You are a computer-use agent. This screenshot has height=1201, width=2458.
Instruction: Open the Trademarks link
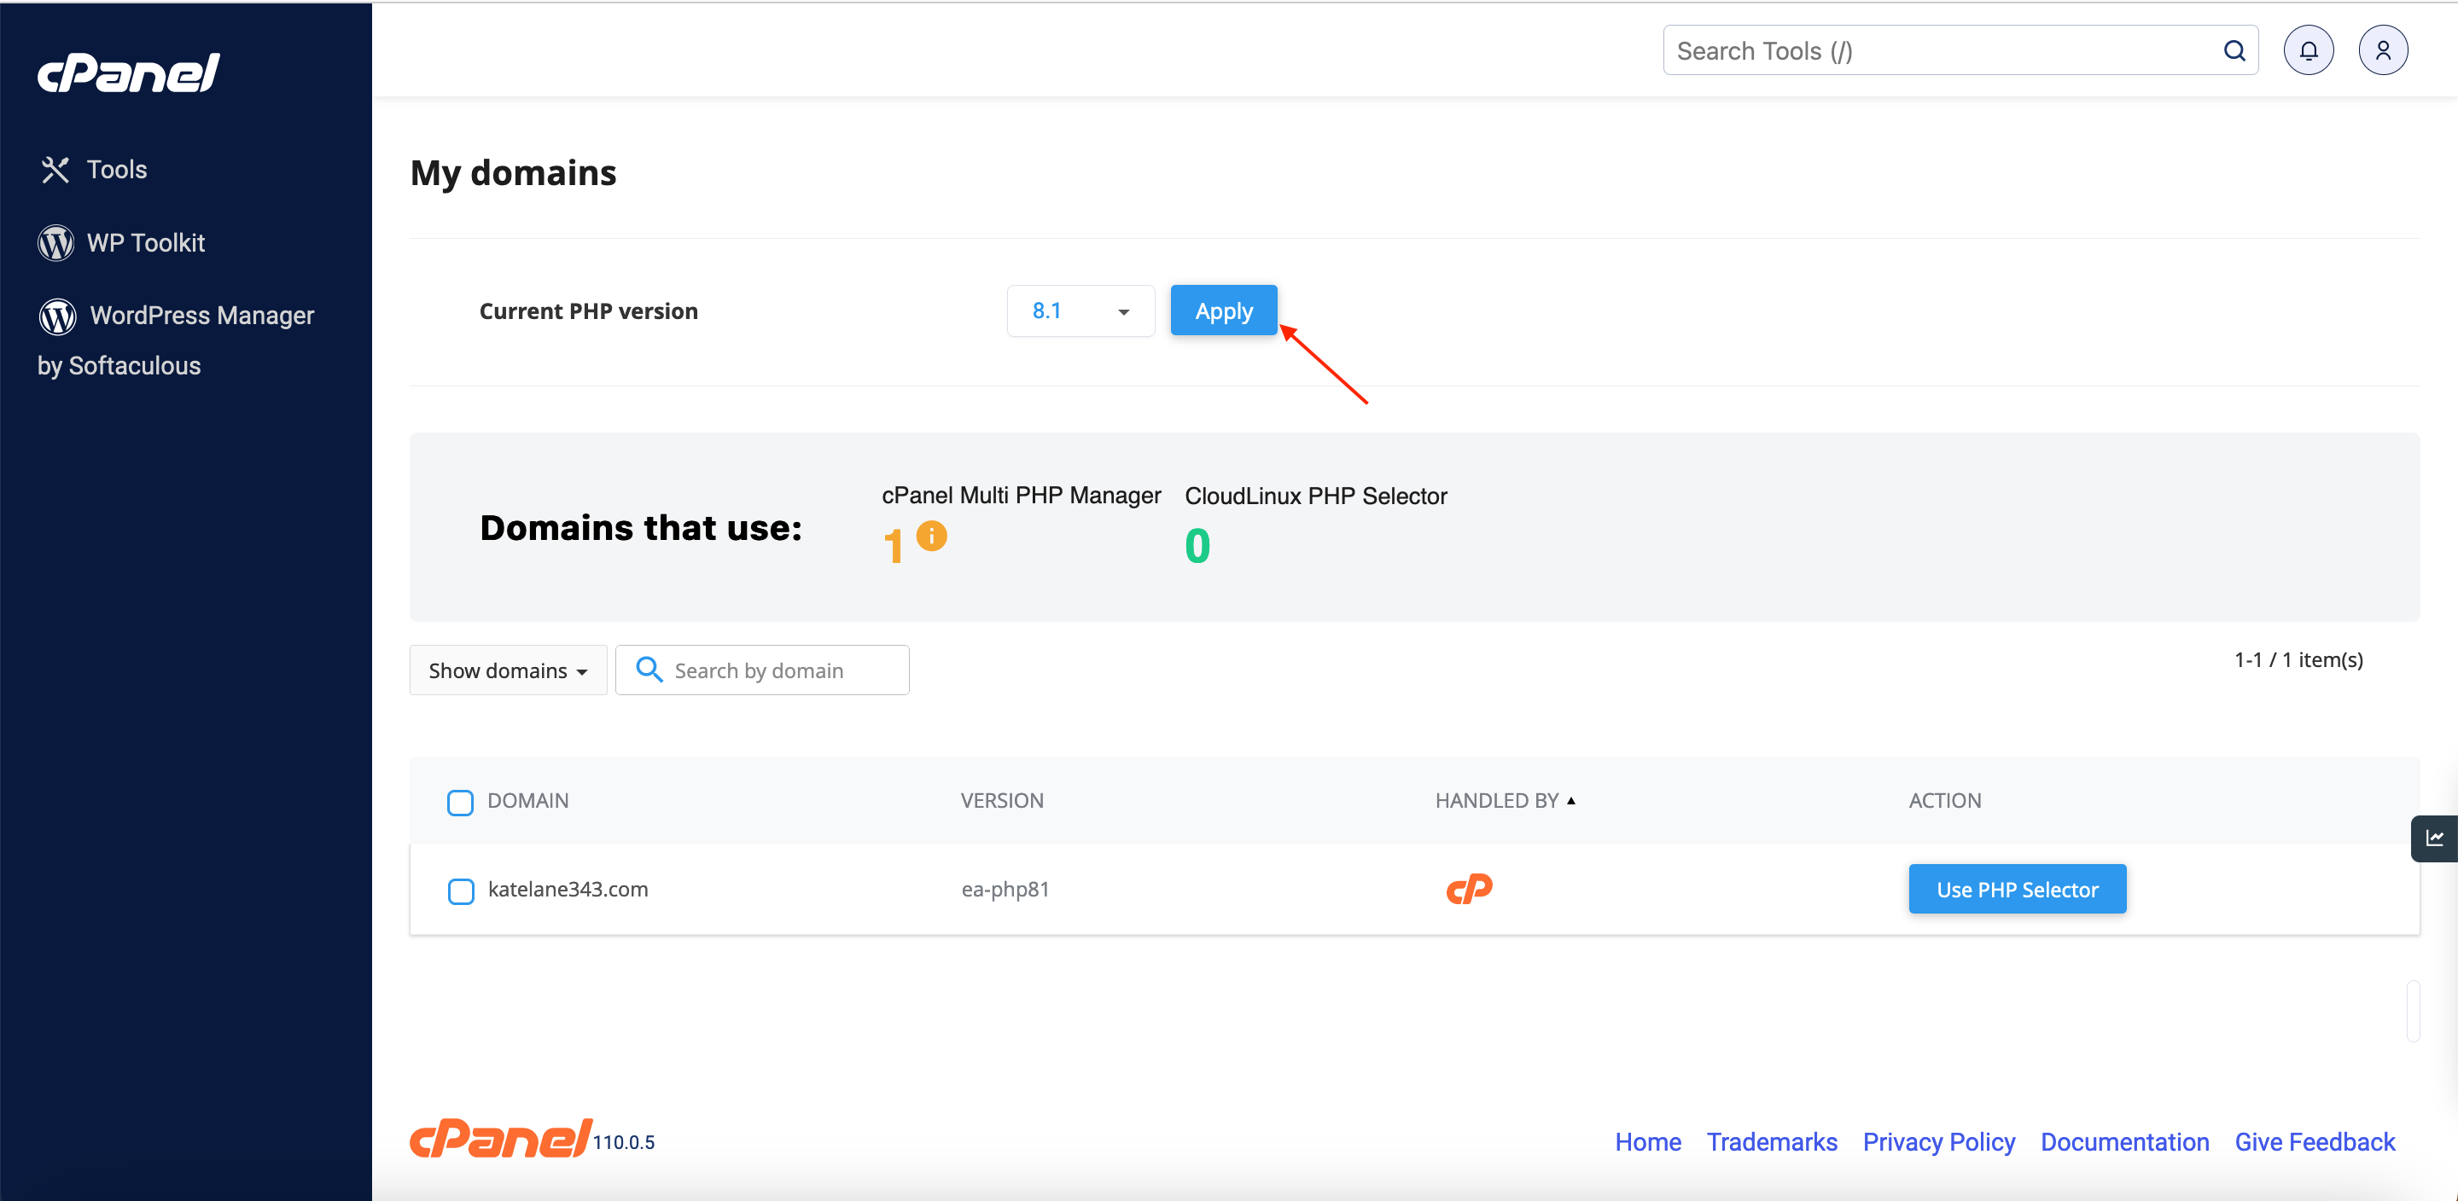(x=1772, y=1142)
